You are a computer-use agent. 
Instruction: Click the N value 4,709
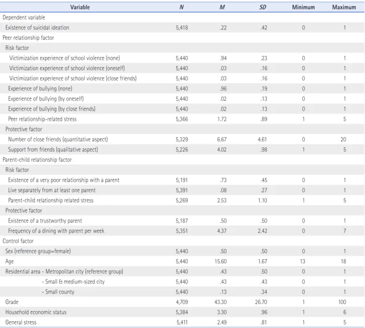click(x=182, y=302)
